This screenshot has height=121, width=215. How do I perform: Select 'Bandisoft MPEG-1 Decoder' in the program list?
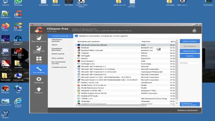(x=125, y=50)
